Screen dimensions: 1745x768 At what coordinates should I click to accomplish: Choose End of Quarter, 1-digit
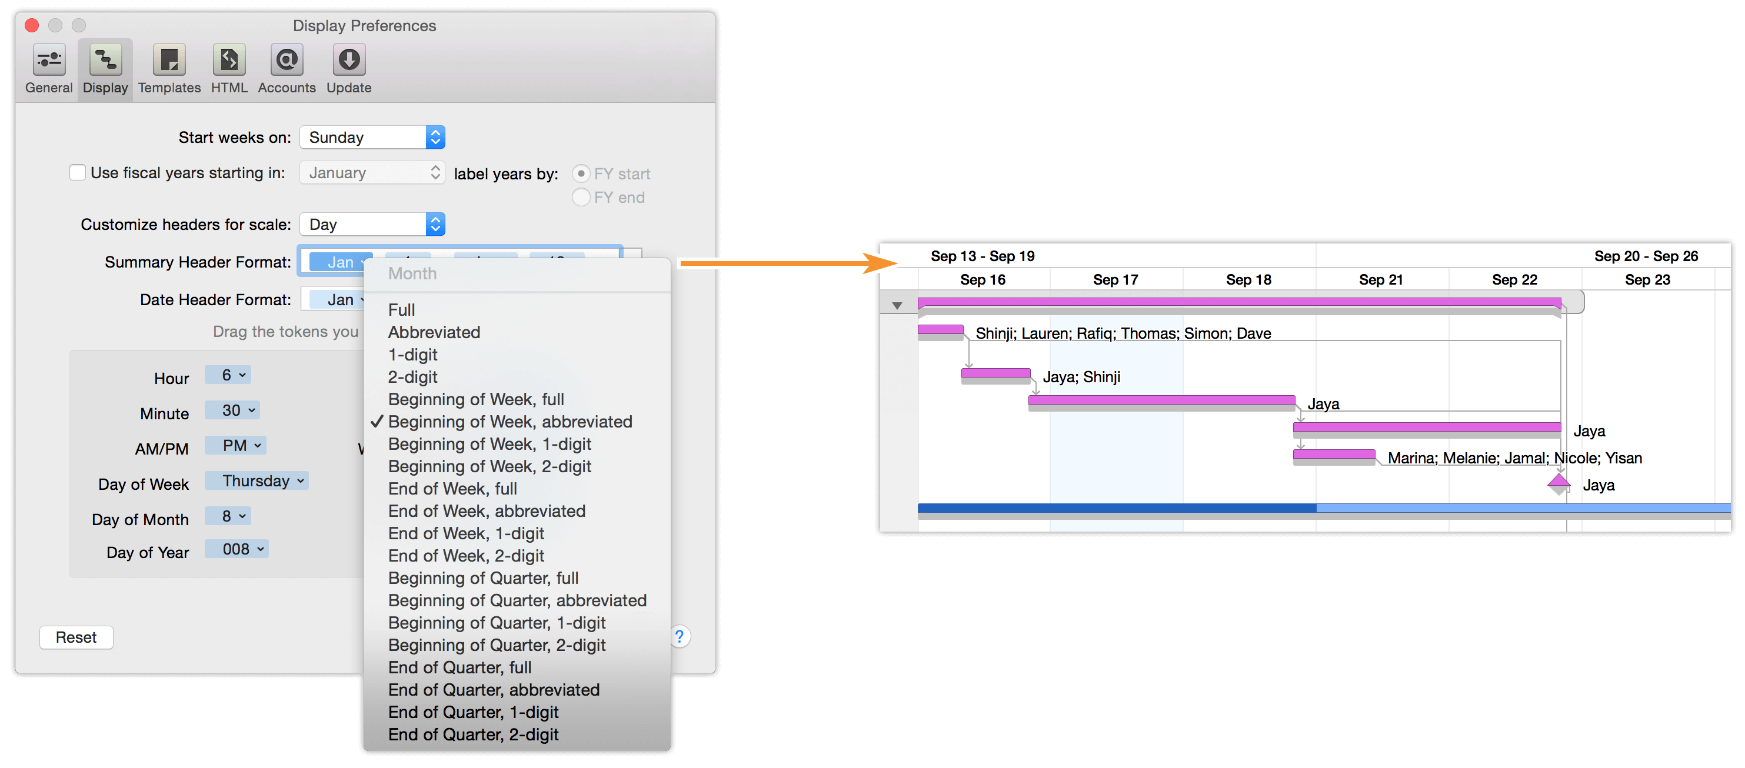tap(517, 712)
